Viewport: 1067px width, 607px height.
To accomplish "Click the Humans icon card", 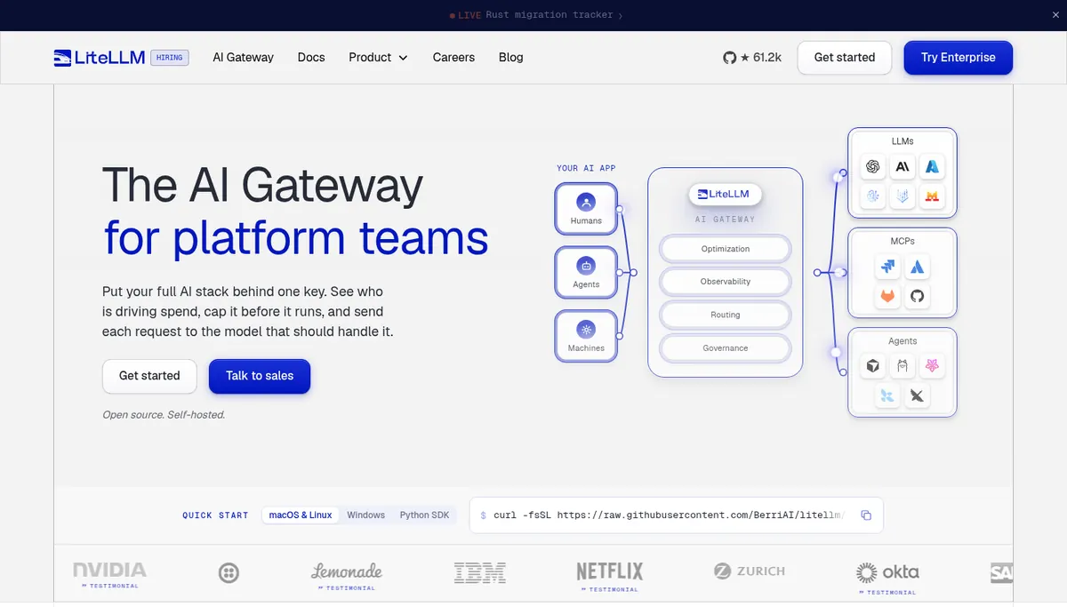I will coord(586,209).
